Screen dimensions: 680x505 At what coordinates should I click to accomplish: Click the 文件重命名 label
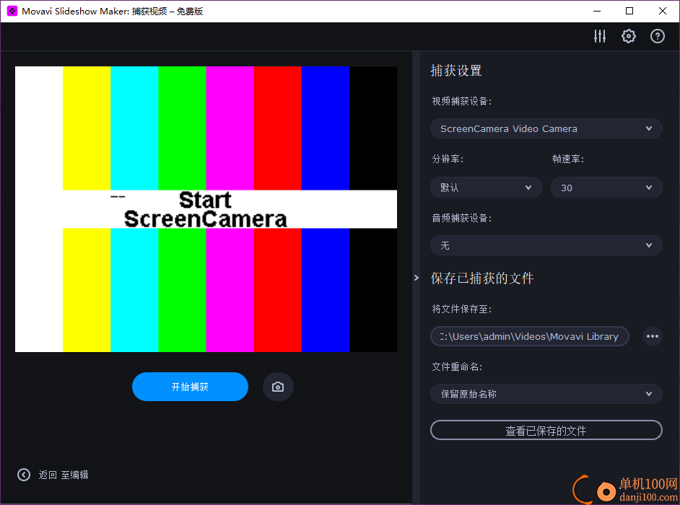coord(457,366)
